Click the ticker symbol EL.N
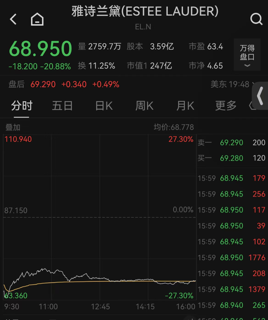Viewport: 268px width, 320px height. tap(143, 27)
